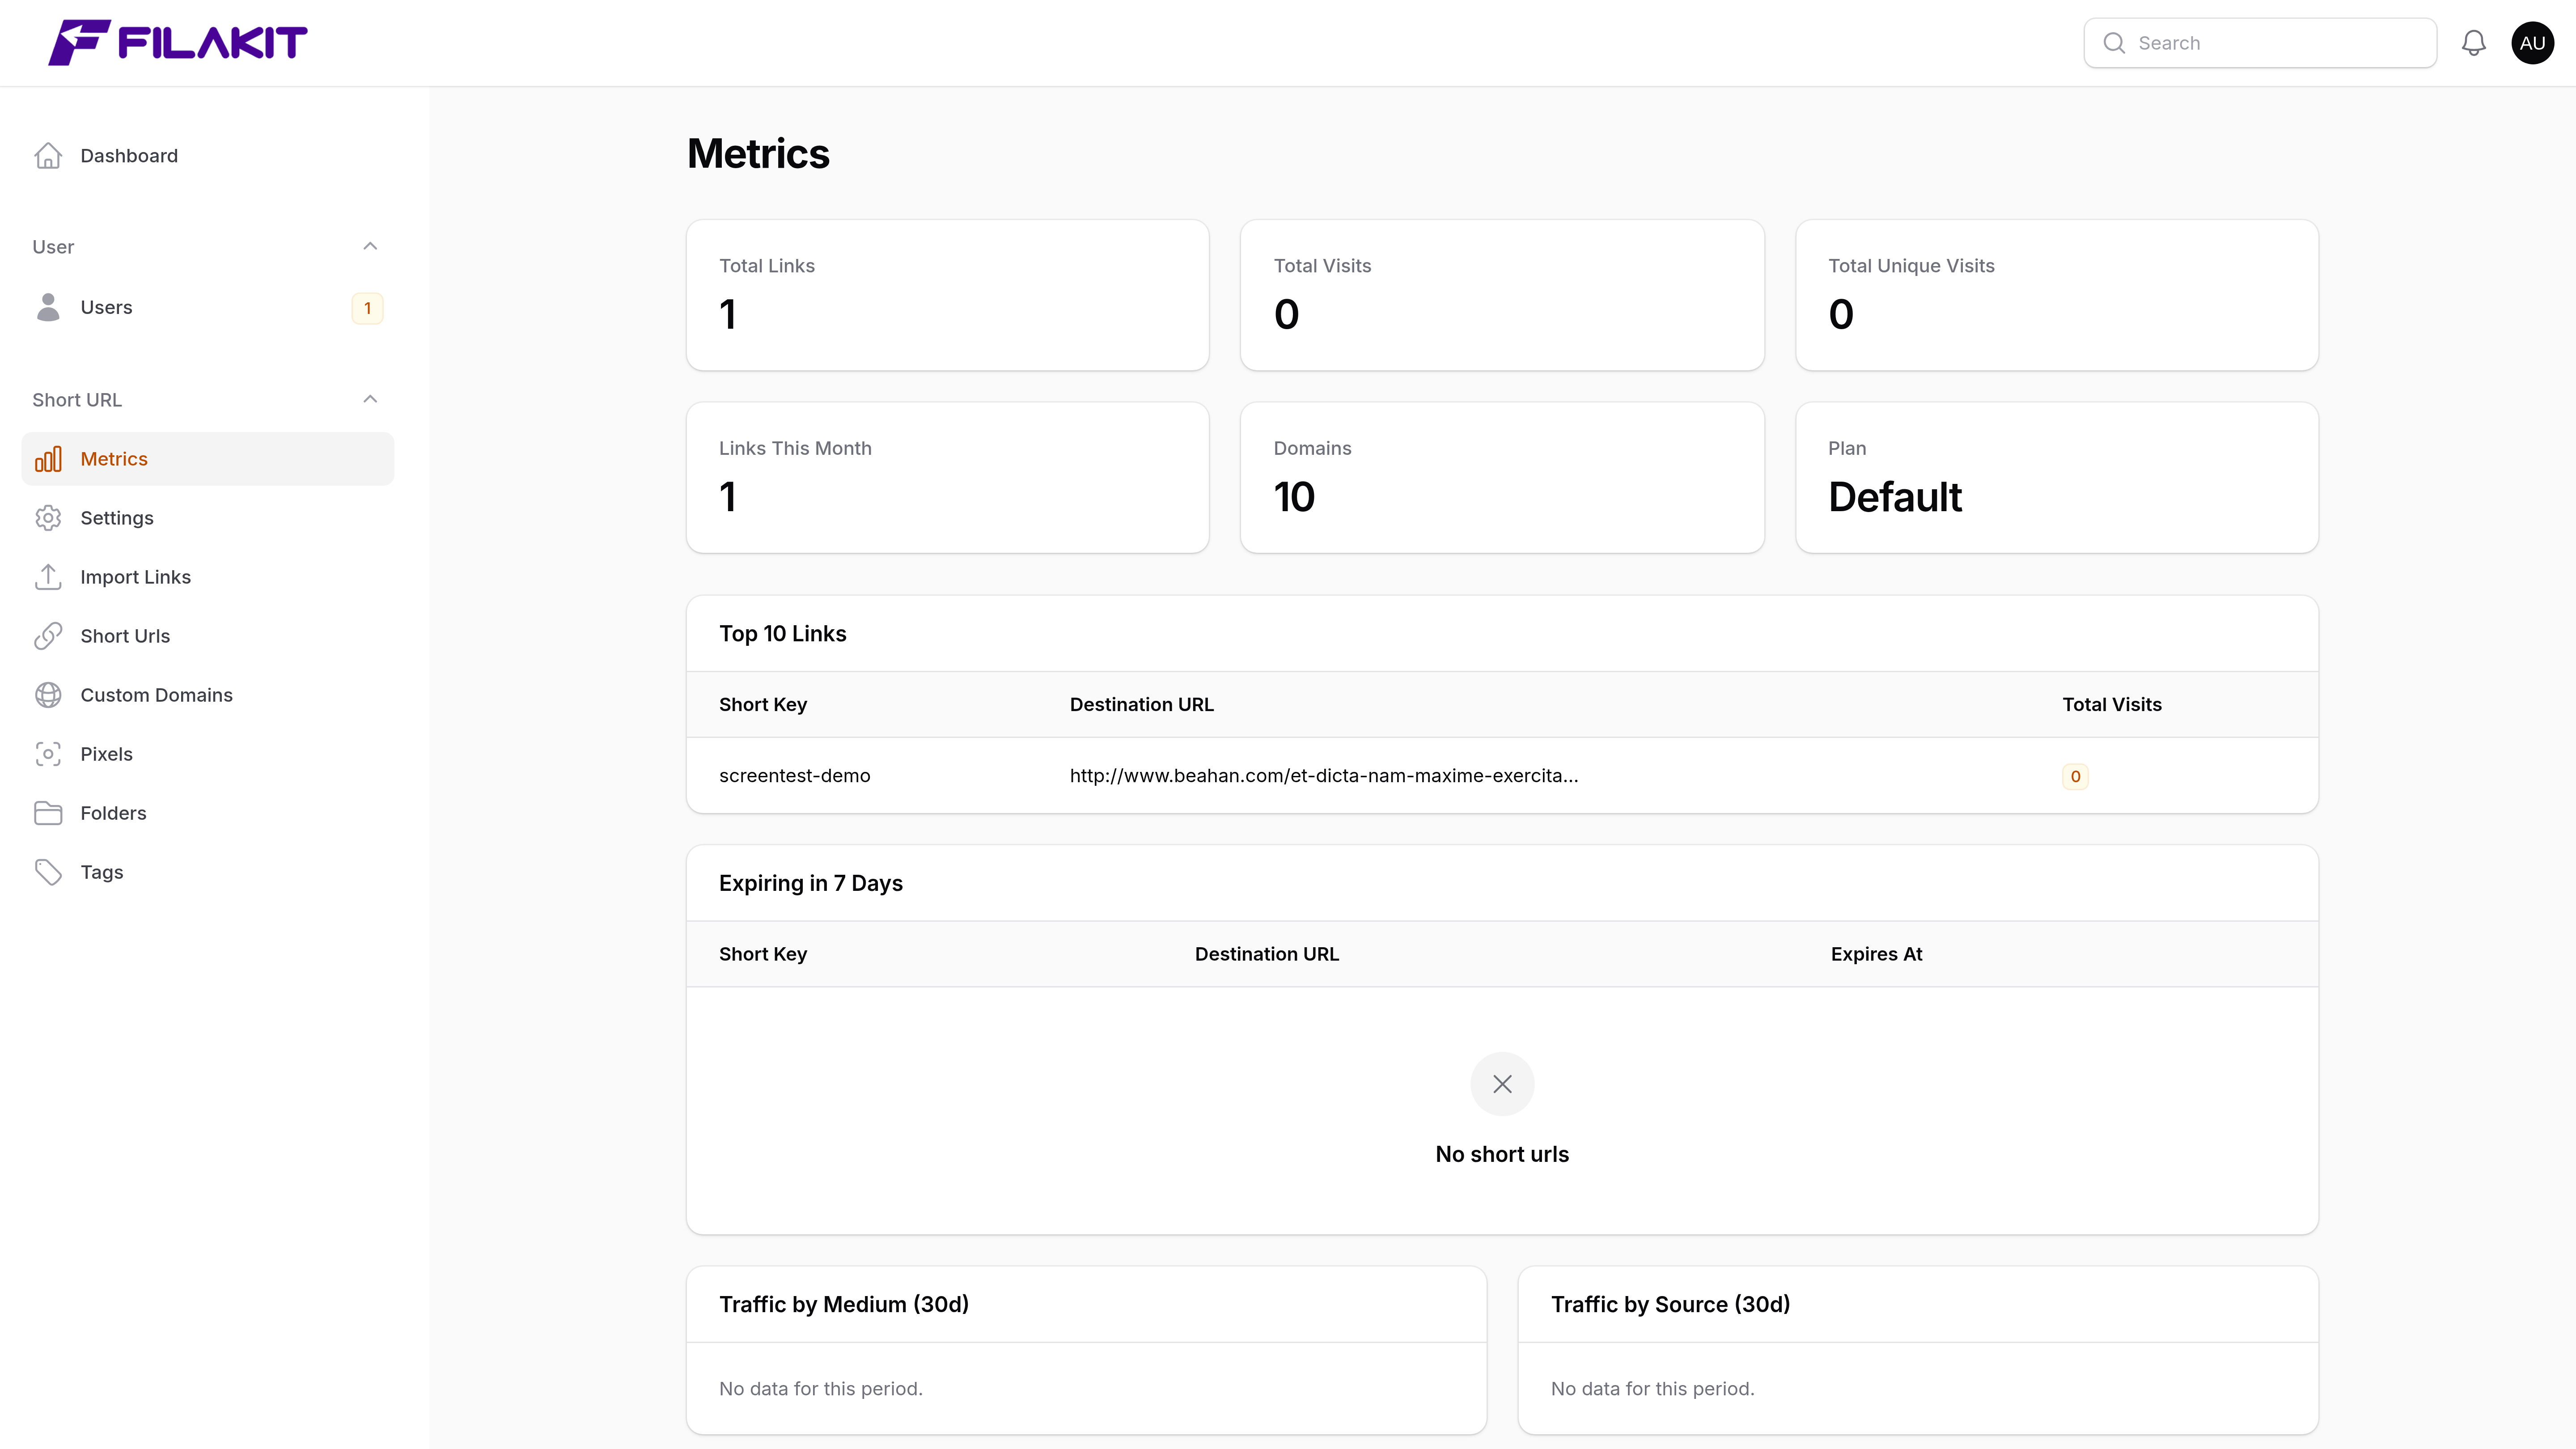Click Traffic by Medium (30d) heading
Image resolution: width=2576 pixels, height=1449 pixels.
[843, 1305]
